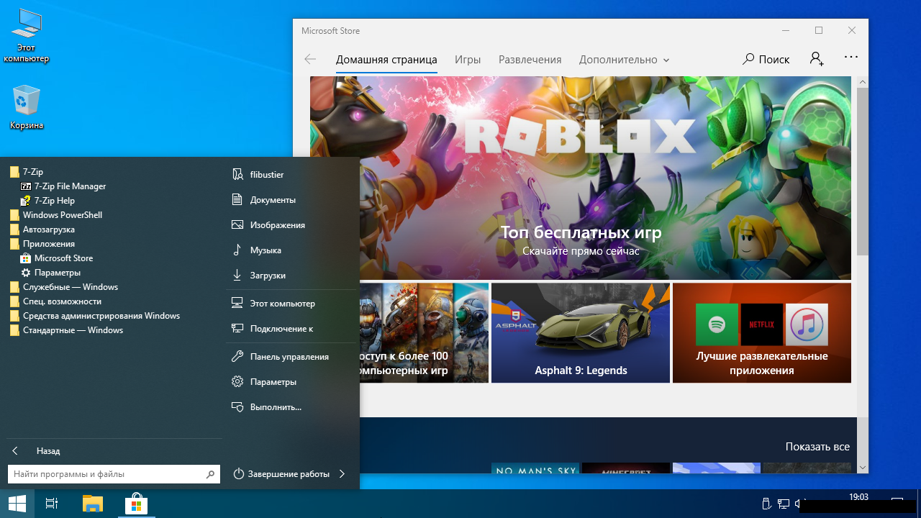The image size is (921, 518).
Task: Open the Asphalt 9: Legends tile
Action: pyautogui.click(x=581, y=332)
